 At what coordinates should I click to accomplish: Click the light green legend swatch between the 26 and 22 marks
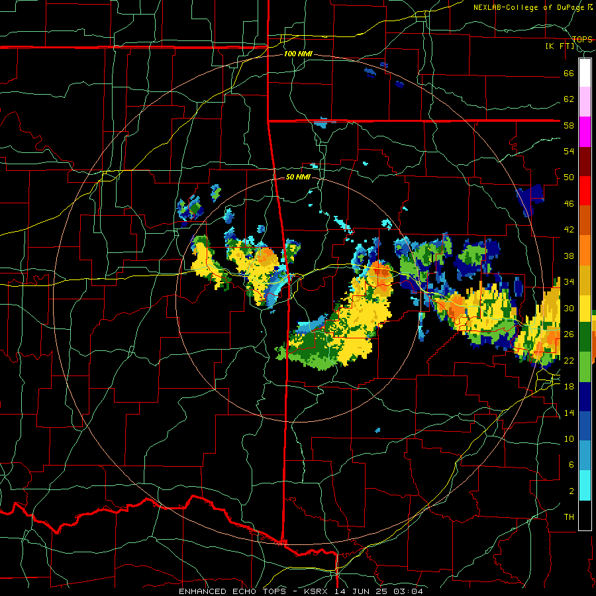pos(585,367)
